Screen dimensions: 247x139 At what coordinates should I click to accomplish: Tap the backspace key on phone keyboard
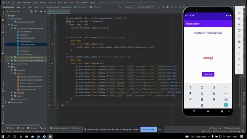226,100
